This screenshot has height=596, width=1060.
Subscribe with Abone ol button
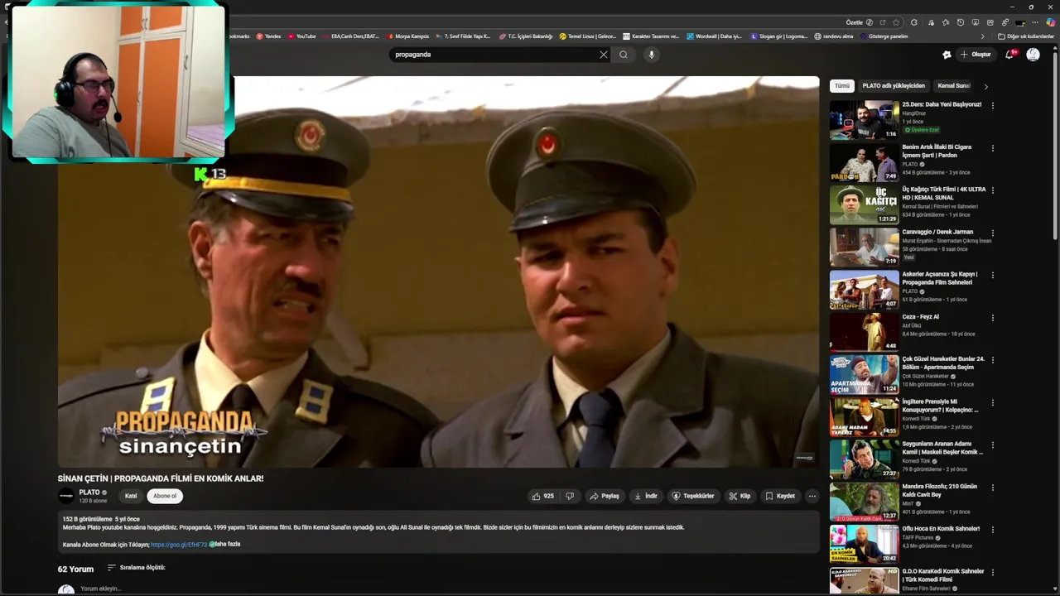tap(165, 496)
